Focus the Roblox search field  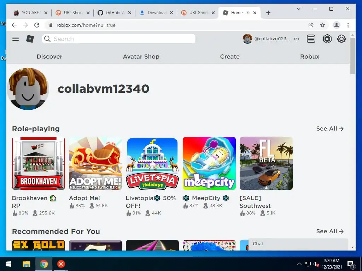click(x=119, y=39)
